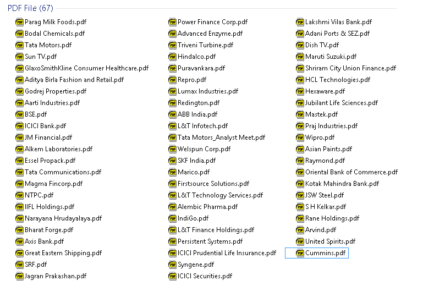This screenshot has width=423, height=286.
Task: Select the GlaxoSmithKline Consumer Healthcare.pdf file name
Action: pos(86,68)
